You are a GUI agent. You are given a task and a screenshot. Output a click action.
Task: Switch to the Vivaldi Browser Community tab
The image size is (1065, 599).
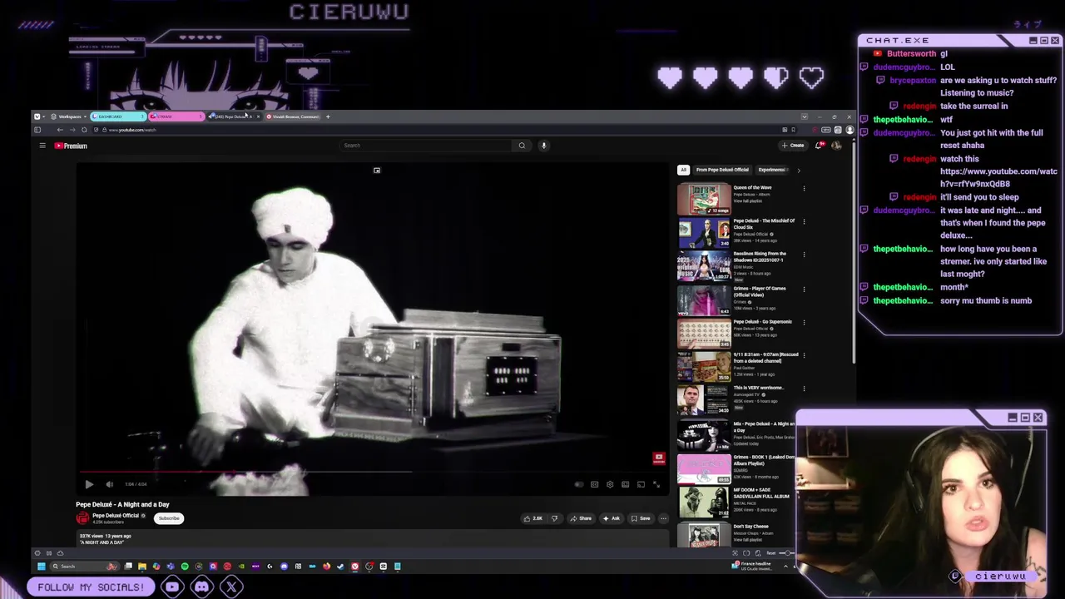coord(293,116)
